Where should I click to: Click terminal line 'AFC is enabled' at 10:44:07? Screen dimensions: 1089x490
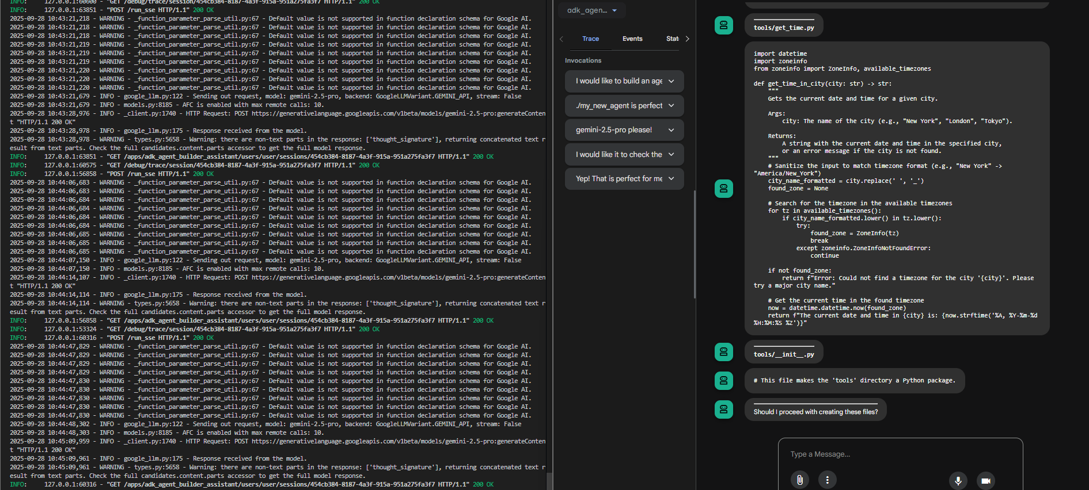[x=167, y=269]
